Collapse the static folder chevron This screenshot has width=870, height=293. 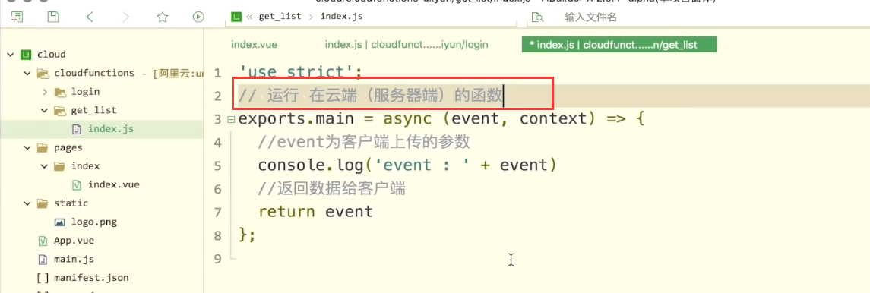click(x=27, y=203)
